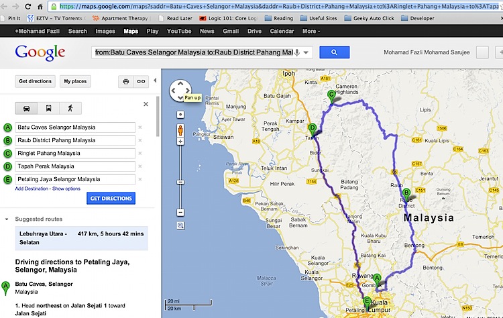Click map marker E at Petaling Jaya

367,303
